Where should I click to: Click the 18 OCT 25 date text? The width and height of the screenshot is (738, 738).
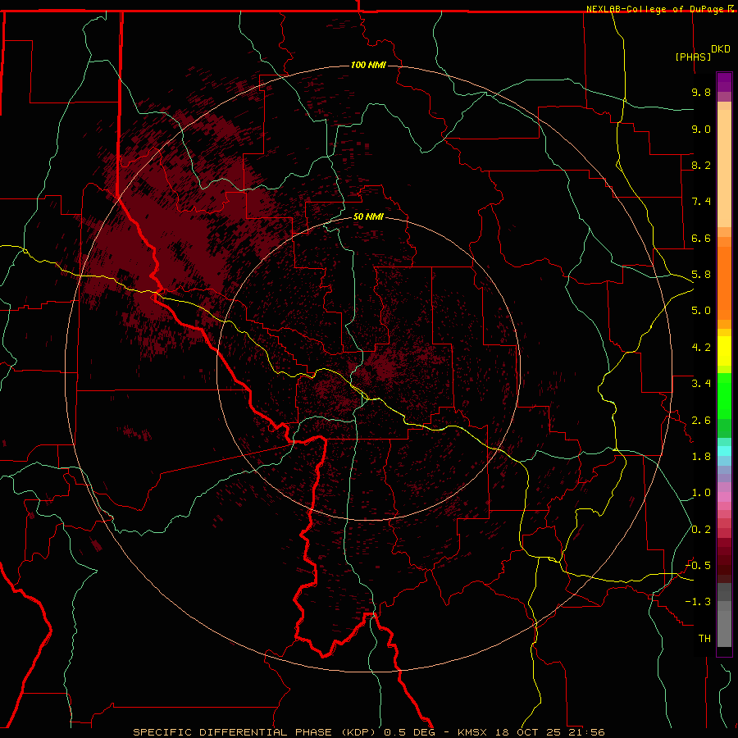526,732
